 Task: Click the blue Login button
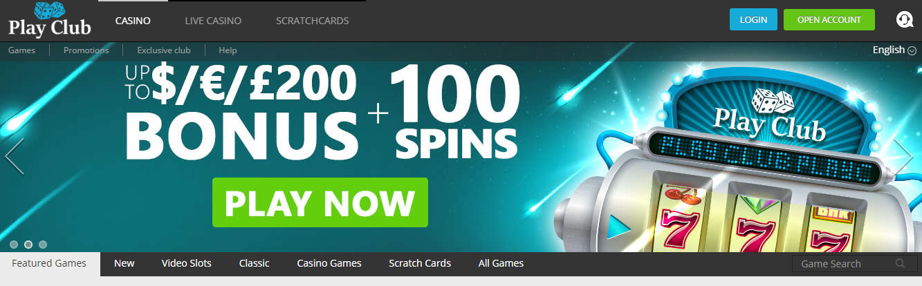[x=753, y=19]
